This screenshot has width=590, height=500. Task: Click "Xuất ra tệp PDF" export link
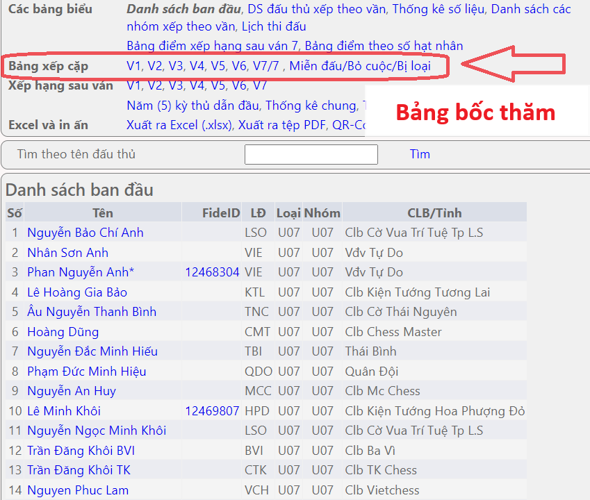point(281,125)
